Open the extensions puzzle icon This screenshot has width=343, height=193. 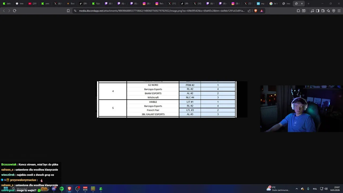point(298,11)
